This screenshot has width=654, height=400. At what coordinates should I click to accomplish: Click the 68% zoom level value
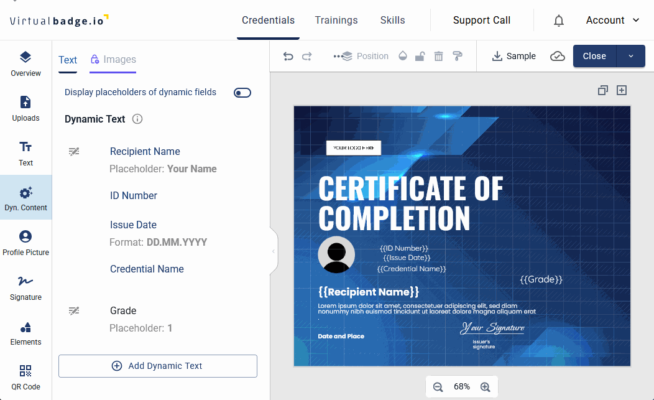pos(462,387)
